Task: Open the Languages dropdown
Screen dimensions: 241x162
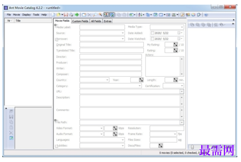Action: (122, 140)
